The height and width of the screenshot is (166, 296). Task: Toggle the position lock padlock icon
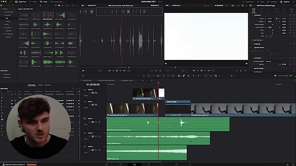pos(188,76)
